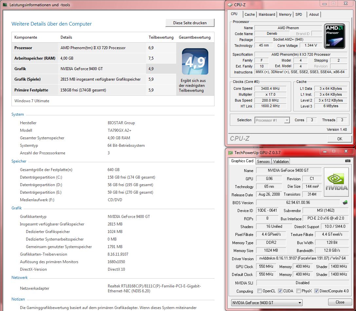Click the OK button in CPU-Z
356x311 pixels.
(339, 139)
